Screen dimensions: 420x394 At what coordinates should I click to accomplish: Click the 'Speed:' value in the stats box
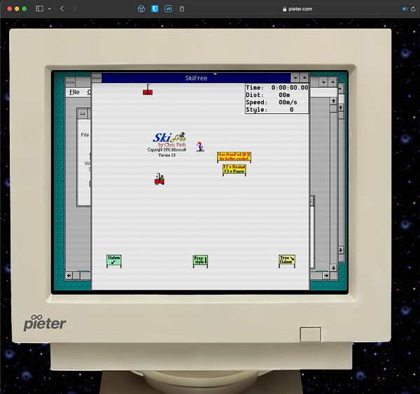coord(288,102)
